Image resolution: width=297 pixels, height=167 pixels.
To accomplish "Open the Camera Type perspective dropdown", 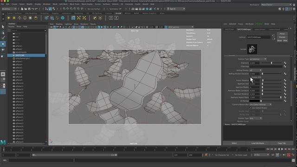I will pyautogui.click(x=258, y=59).
